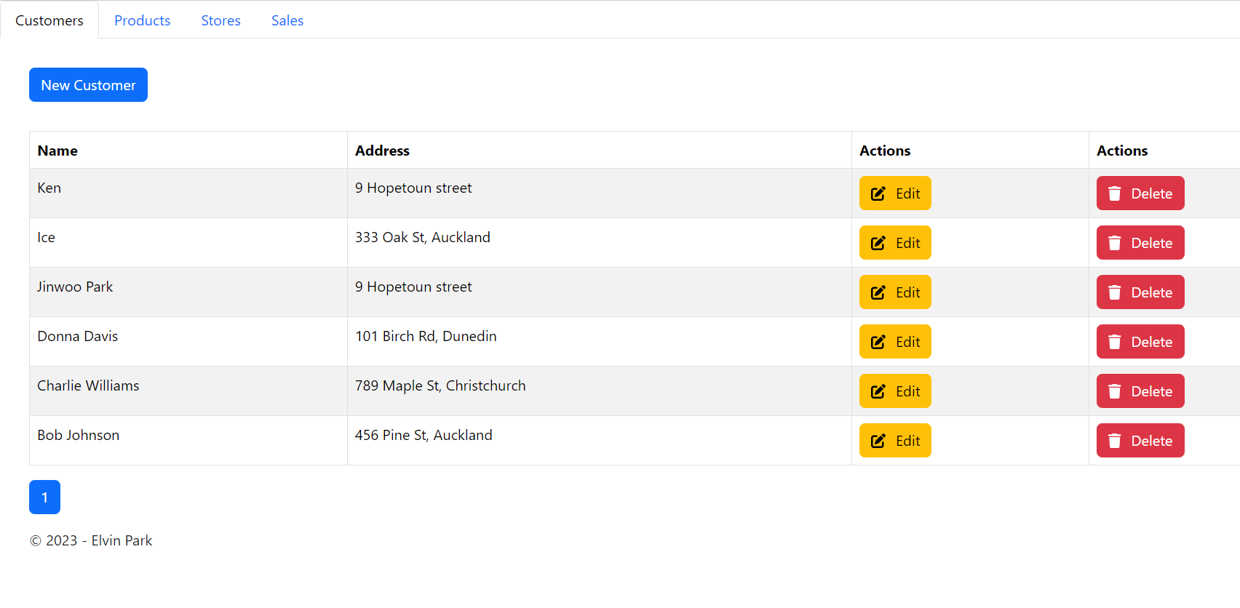The image size is (1240, 608).
Task: Click the pencil edit icon for Donna Davis
Action: pyautogui.click(x=878, y=342)
